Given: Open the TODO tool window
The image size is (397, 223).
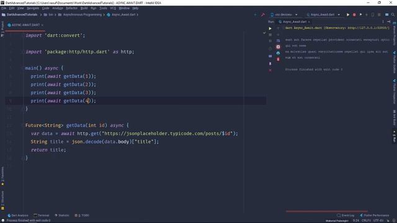Looking at the screenshot, I should pos(82,216).
